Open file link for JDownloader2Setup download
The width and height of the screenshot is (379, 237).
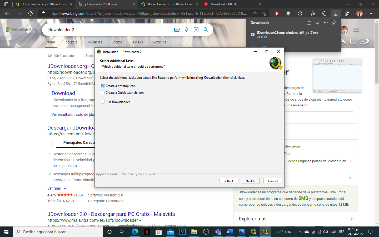[262, 37]
